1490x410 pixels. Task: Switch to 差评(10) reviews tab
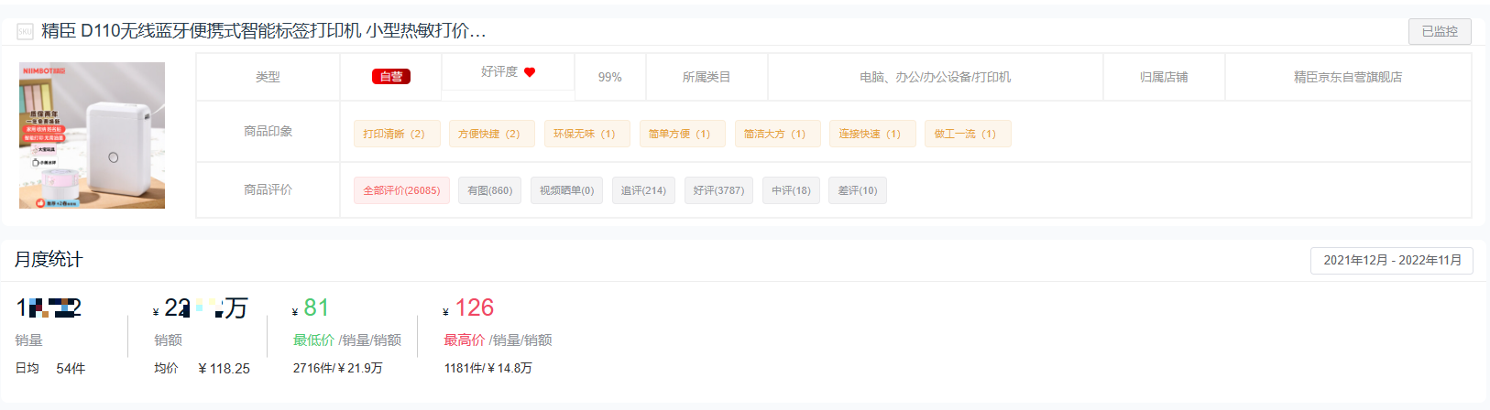click(x=858, y=190)
